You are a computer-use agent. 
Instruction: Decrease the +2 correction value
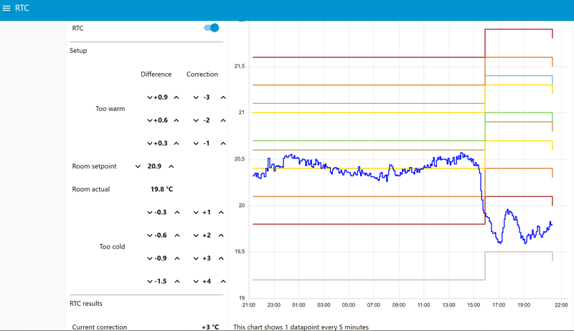[x=196, y=236]
